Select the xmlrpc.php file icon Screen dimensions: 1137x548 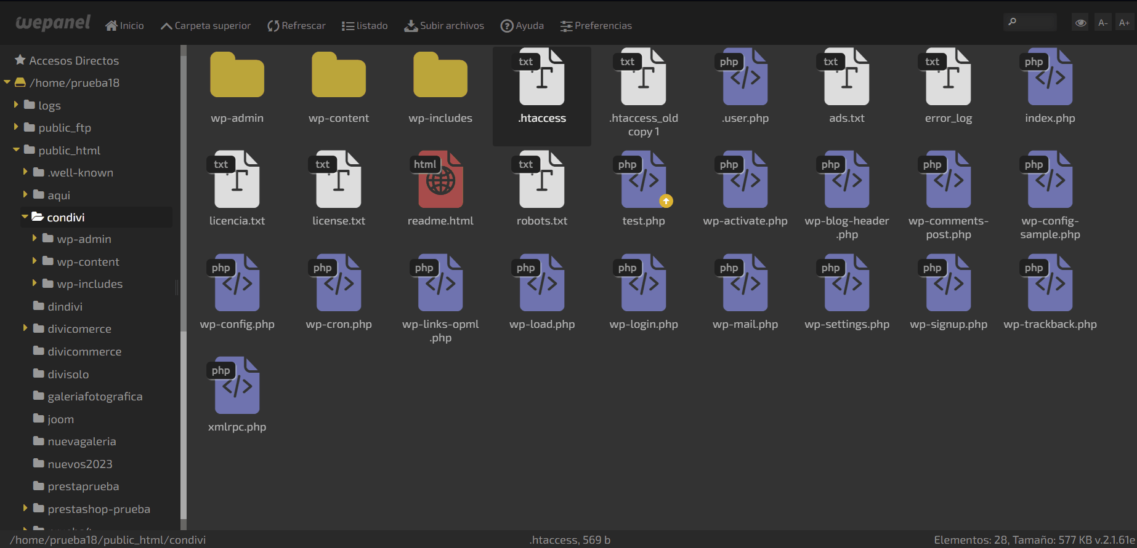[x=237, y=385]
